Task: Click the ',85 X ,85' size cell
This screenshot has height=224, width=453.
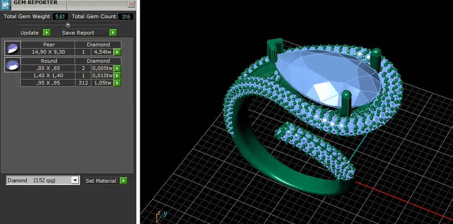Action: (48, 68)
